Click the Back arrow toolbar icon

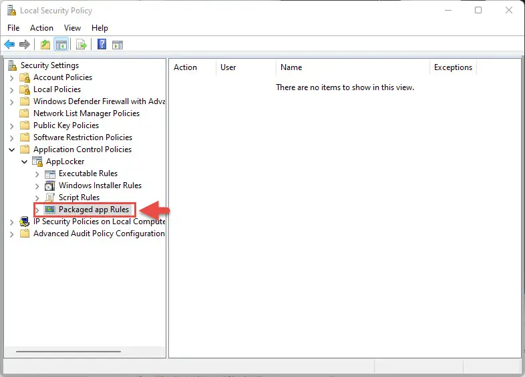pyautogui.click(x=9, y=45)
